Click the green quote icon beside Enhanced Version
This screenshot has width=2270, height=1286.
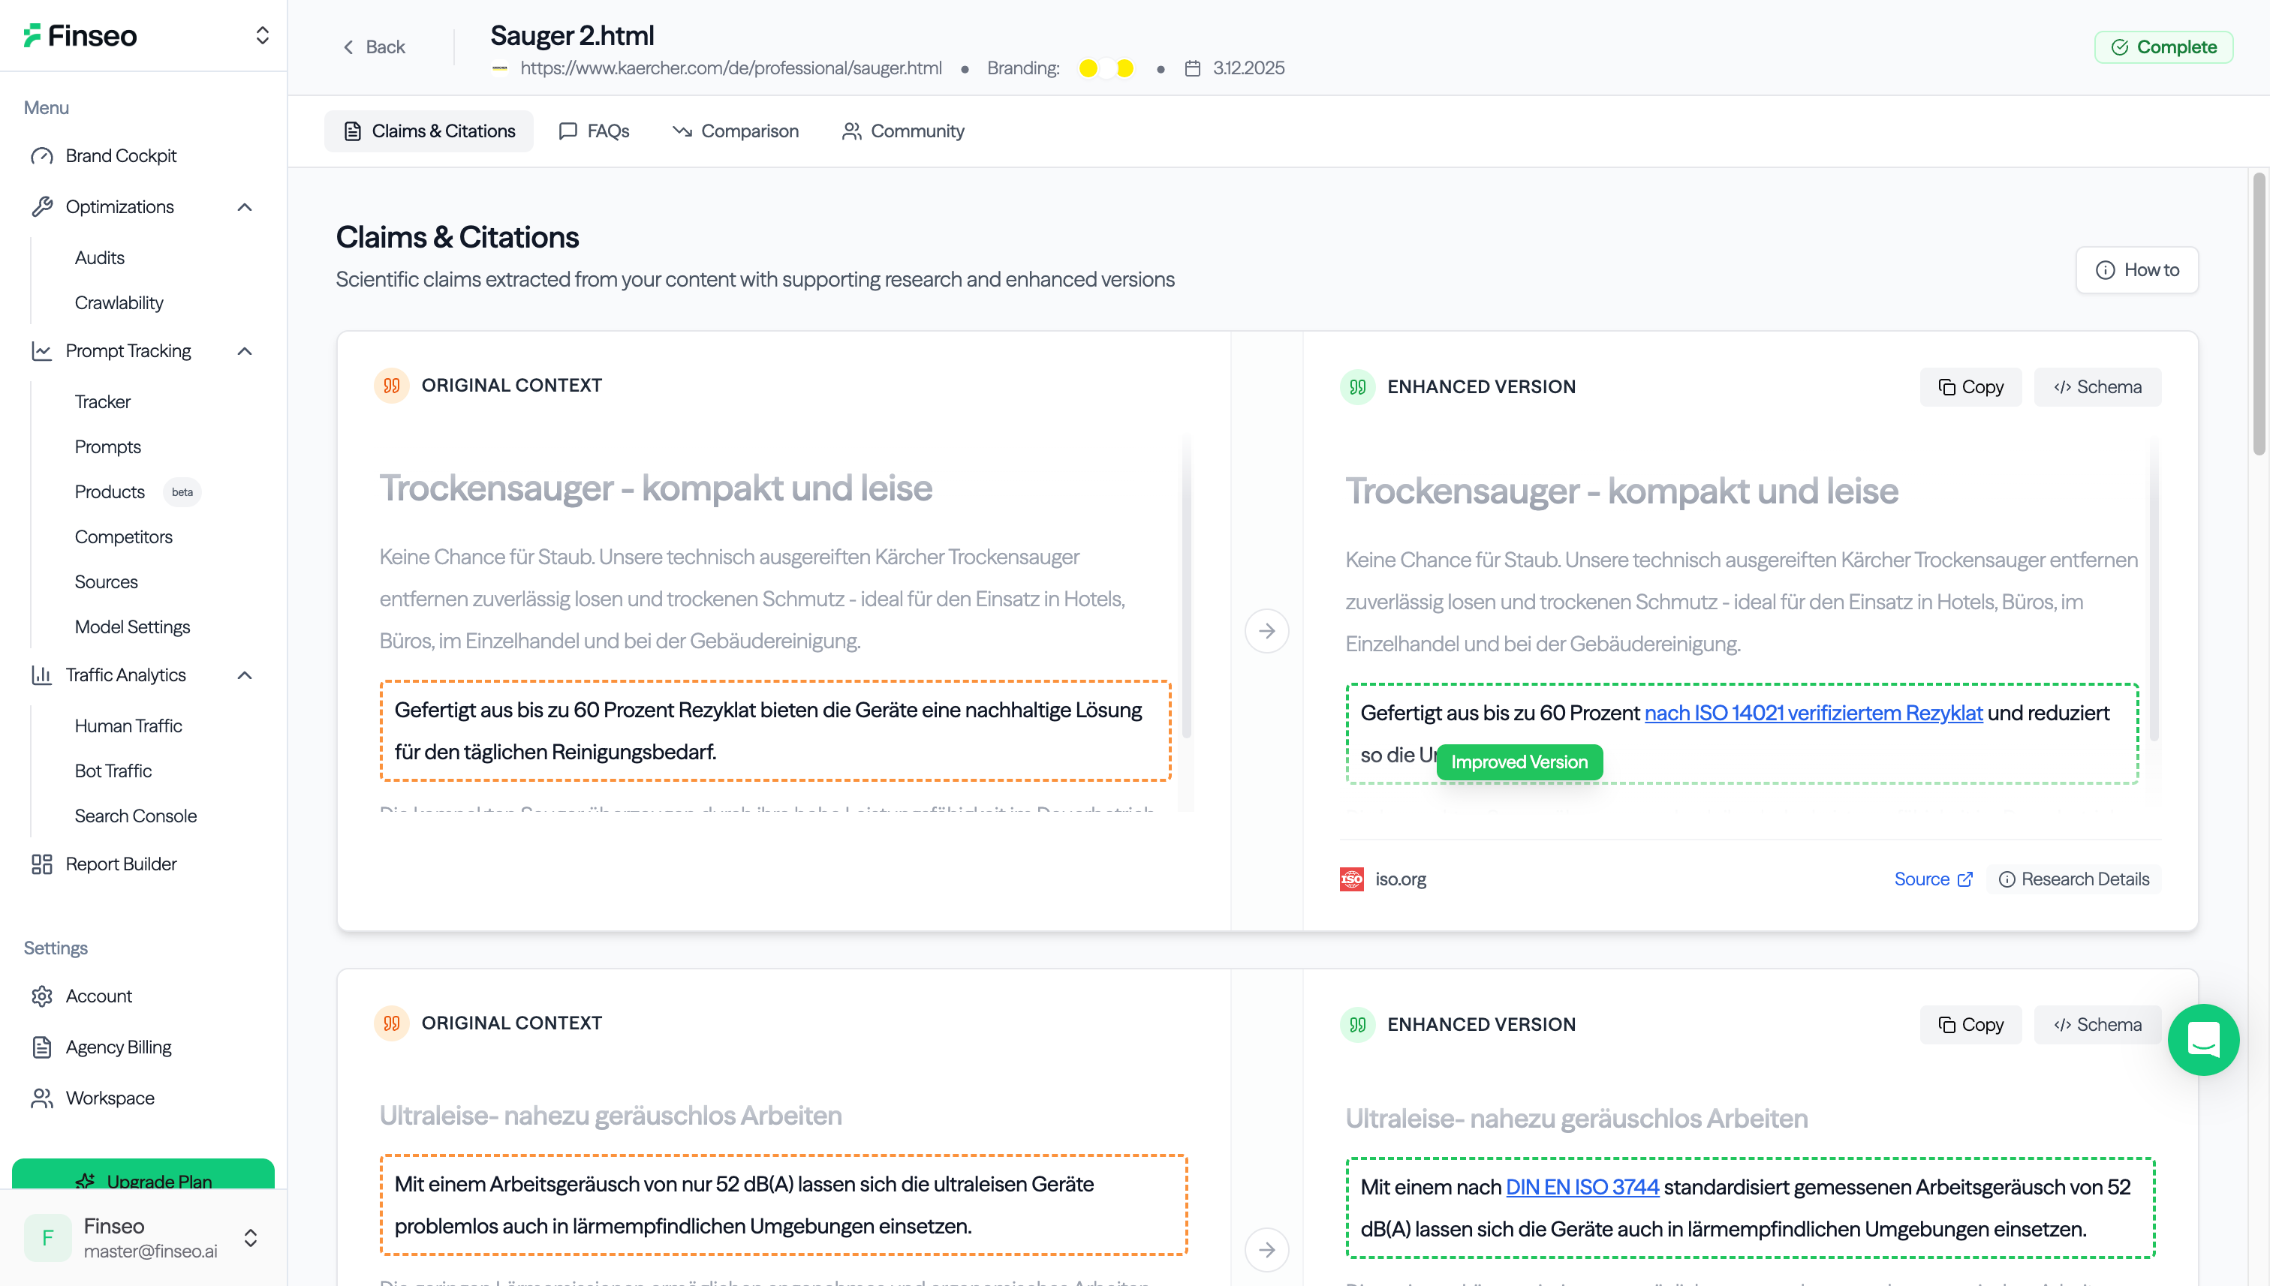(1357, 387)
